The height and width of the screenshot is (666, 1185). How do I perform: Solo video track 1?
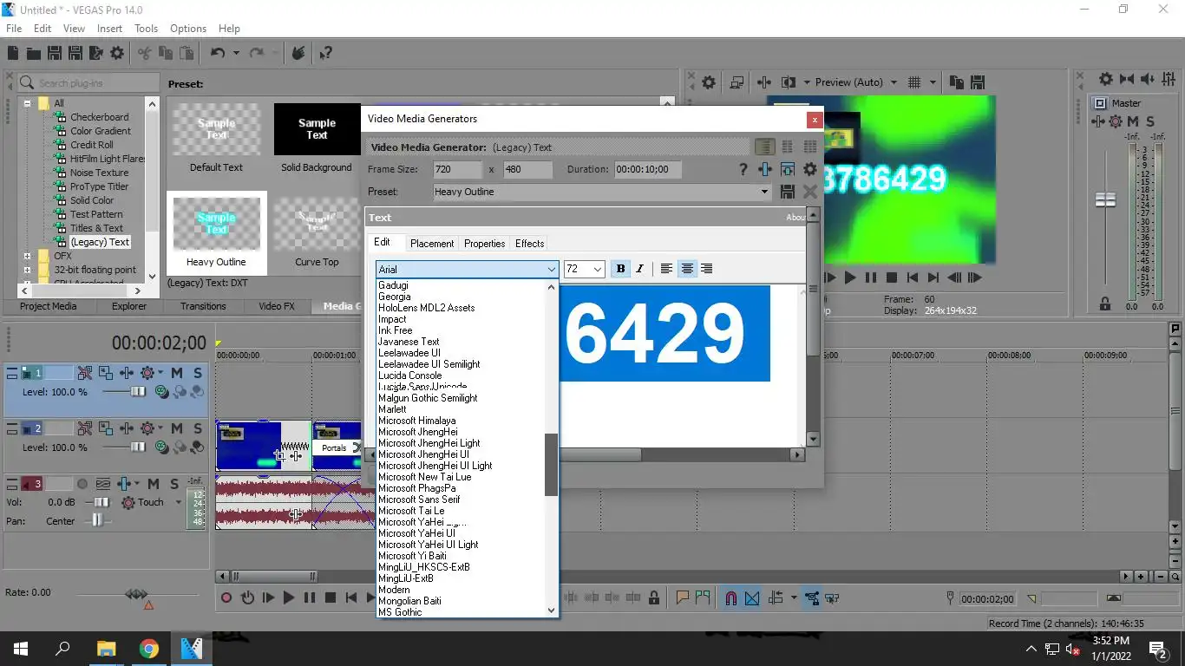click(x=198, y=373)
